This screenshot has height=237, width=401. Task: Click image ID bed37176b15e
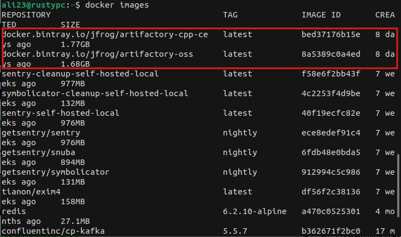[x=331, y=34]
